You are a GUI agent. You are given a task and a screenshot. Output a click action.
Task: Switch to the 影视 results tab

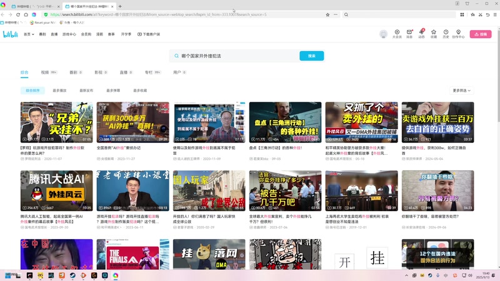point(101,72)
